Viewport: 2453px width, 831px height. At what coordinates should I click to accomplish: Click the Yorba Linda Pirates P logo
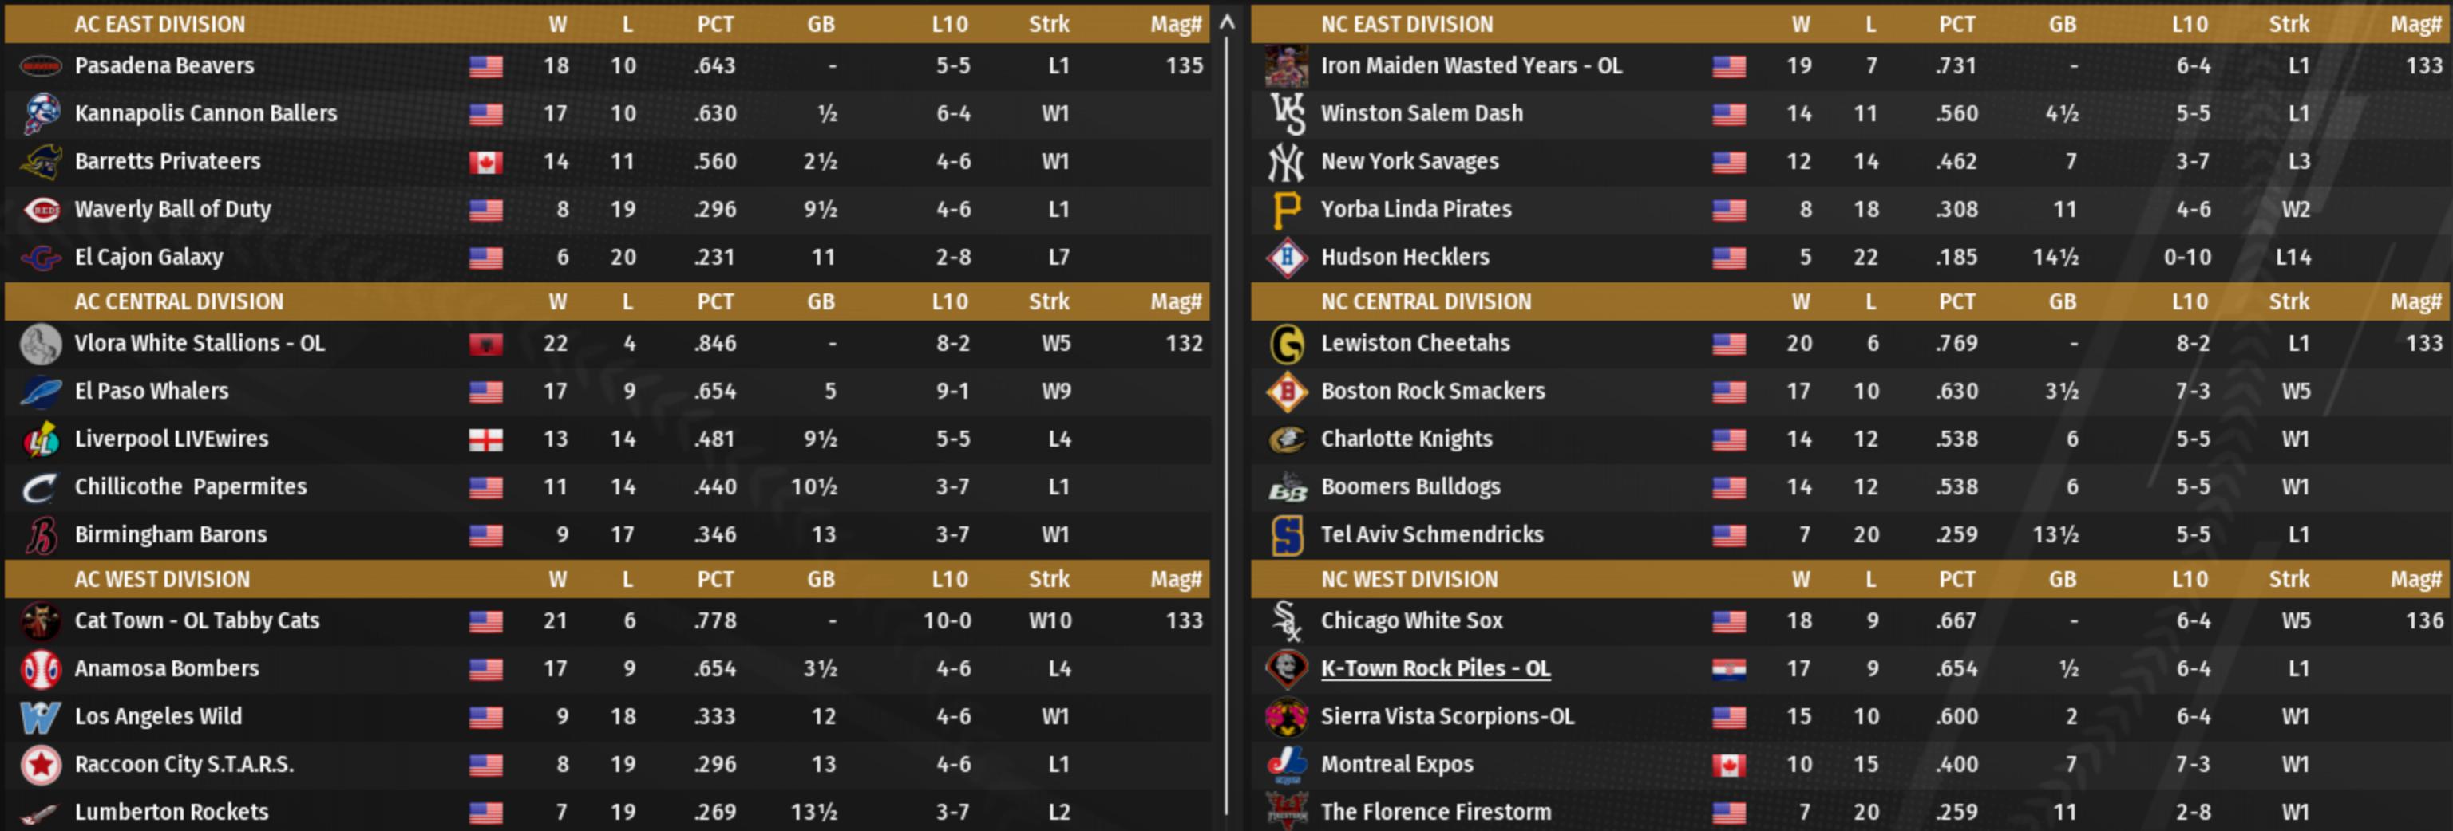pos(1287,210)
